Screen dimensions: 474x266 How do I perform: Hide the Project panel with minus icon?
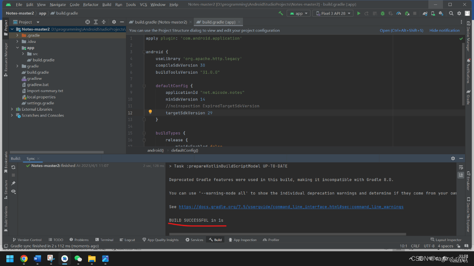pos(122,22)
